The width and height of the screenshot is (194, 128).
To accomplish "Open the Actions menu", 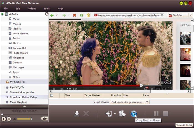I will click(32, 9).
